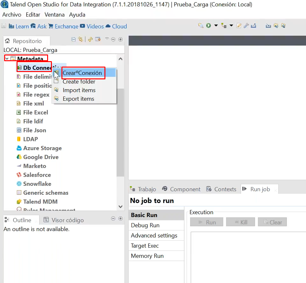306x283 pixels.
Task: Click the filter settings icon in Repositorio toolbar
Action: tap(98, 39)
